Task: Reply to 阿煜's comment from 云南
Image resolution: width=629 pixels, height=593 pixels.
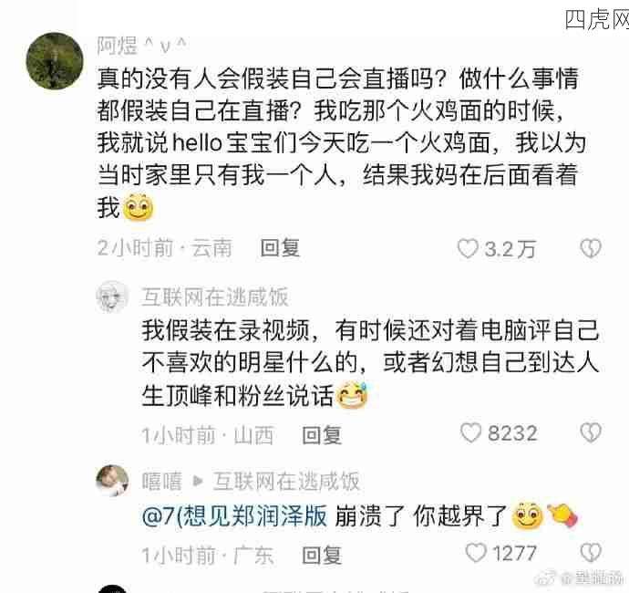Action: click(280, 248)
